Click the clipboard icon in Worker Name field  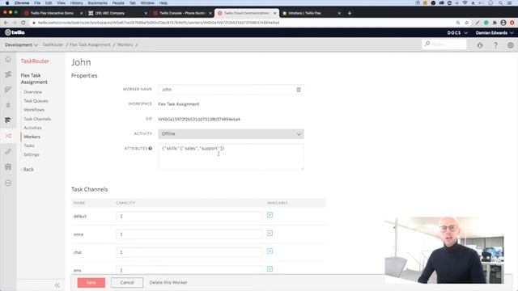tap(299, 90)
